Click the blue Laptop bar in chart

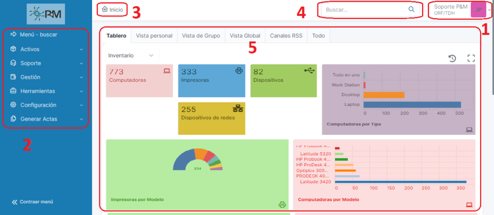(412, 104)
